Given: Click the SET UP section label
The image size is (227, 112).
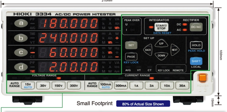Looking at the screenshot, I should pos(149,38).
